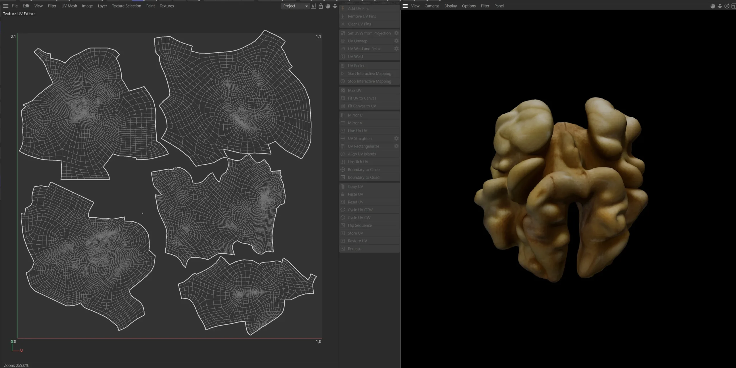The height and width of the screenshot is (368, 736).
Task: Apply Fit UV to Canvas
Action: [361, 98]
